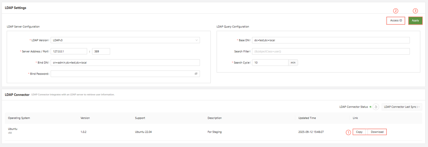Click the Server Address input field
The height and width of the screenshot is (147, 428).
69,51
